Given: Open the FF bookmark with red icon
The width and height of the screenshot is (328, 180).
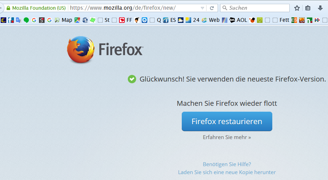Looking at the screenshot, I should [x=125, y=20].
